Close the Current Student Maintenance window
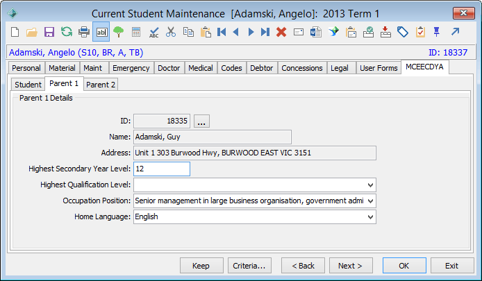Image resolution: width=482 pixels, height=281 pixels. (463, 13)
